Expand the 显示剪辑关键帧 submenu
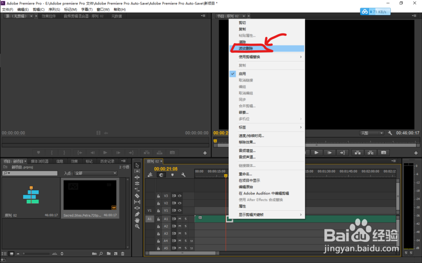The width and height of the screenshot is (422, 263). coord(267,215)
